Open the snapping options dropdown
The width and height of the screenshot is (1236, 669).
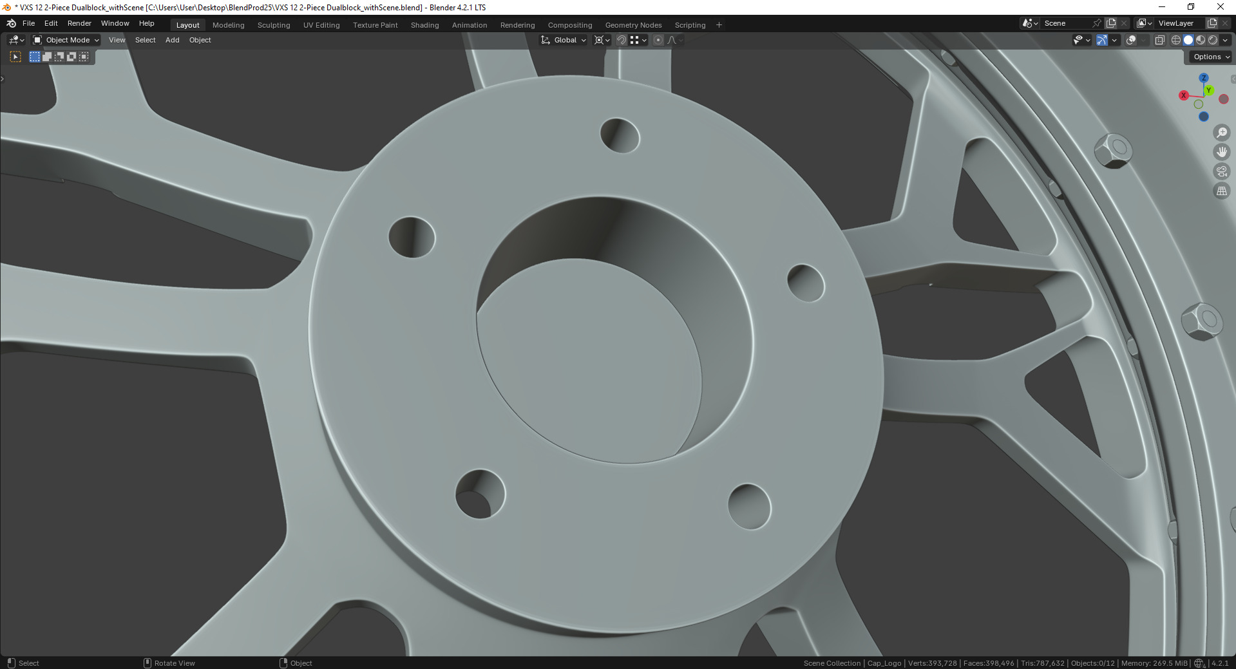(638, 40)
